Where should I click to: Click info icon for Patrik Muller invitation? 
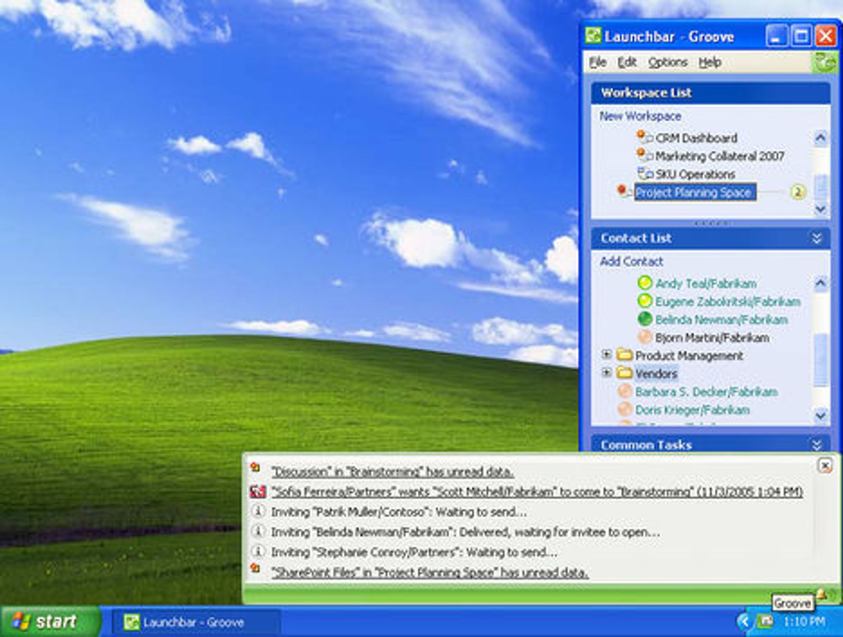(x=258, y=512)
